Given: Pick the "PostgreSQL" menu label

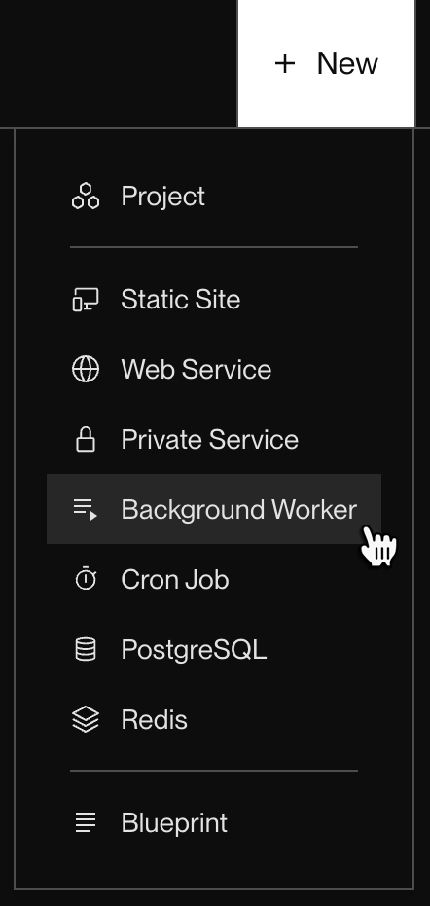Looking at the screenshot, I should (x=195, y=651).
